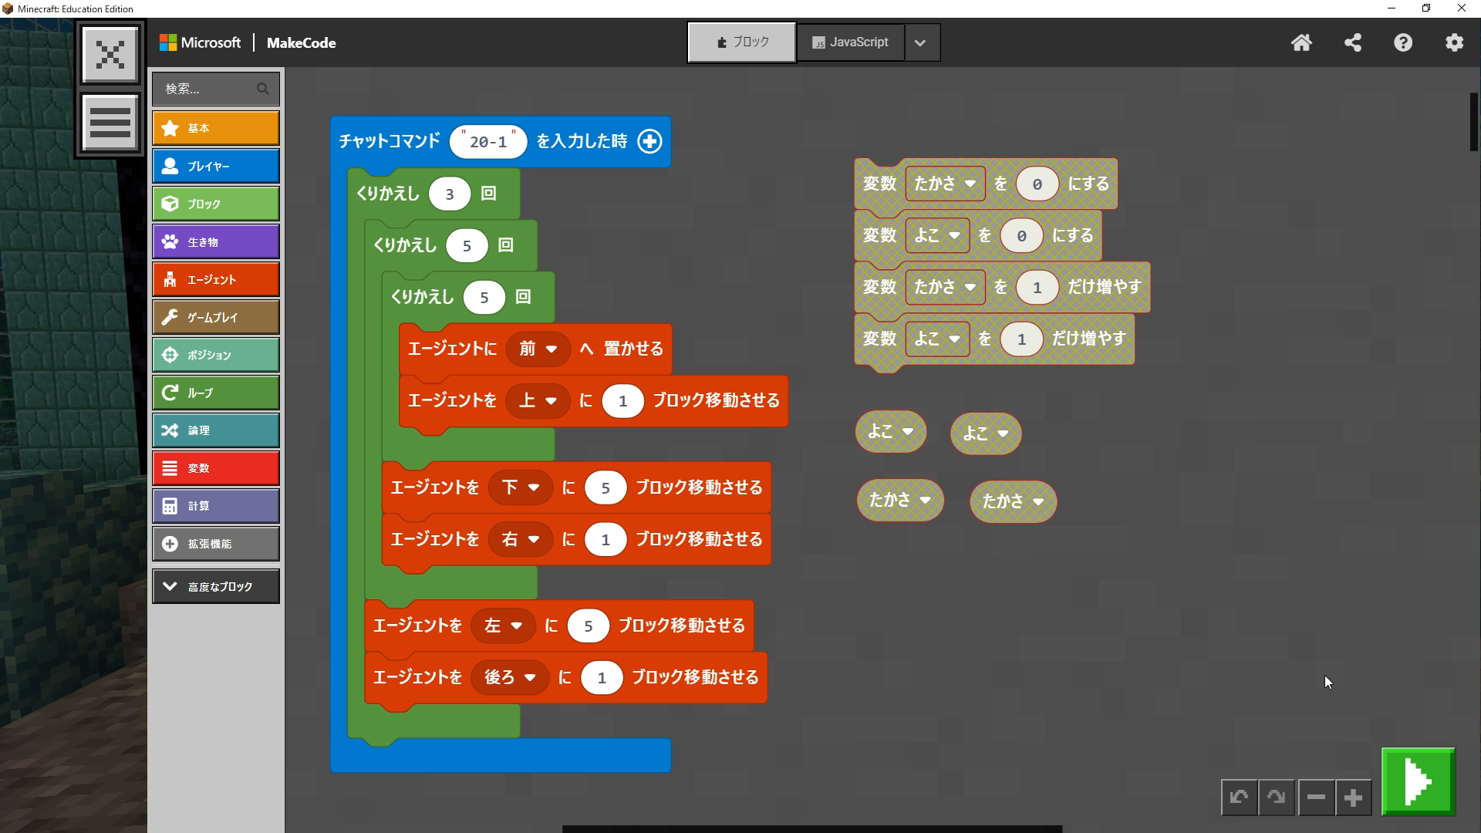Close the editor with the X icon

point(110,54)
